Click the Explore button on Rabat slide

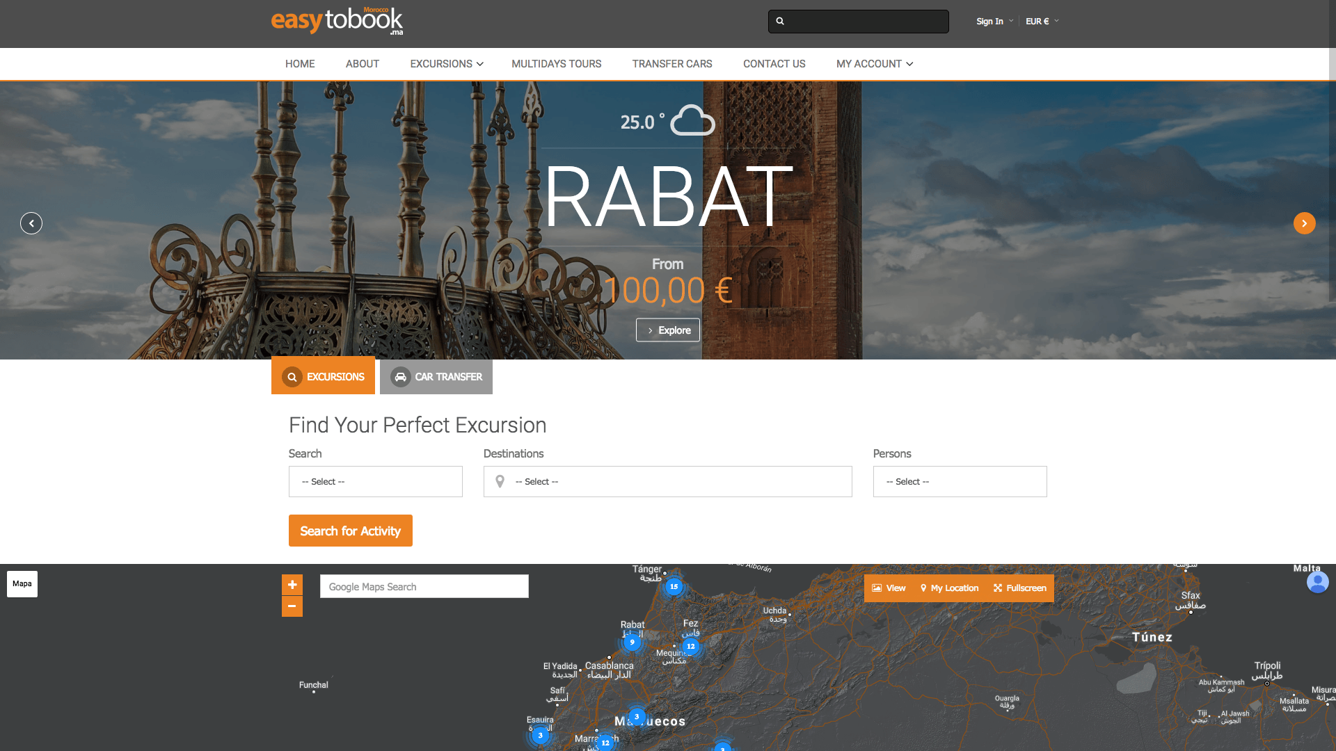point(668,330)
